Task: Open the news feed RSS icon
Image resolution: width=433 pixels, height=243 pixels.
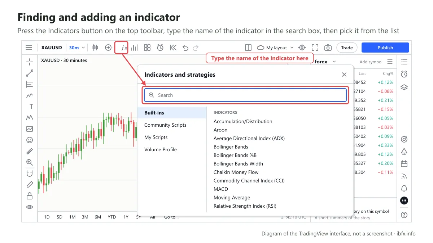Action: [404, 176]
